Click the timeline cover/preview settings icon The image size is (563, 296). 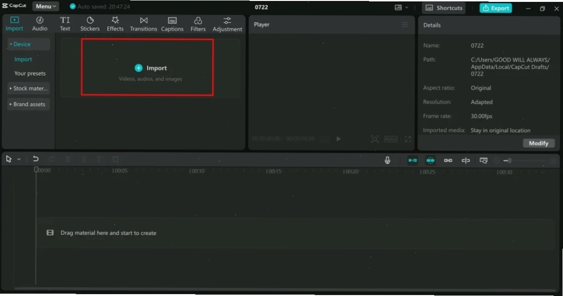pos(484,160)
